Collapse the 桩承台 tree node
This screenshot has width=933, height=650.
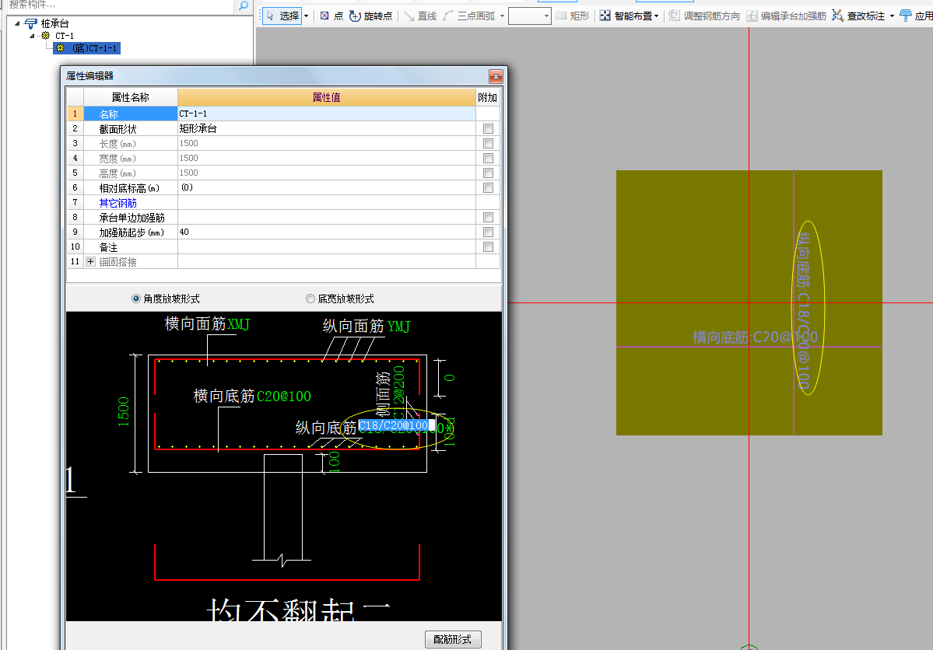click(x=17, y=24)
